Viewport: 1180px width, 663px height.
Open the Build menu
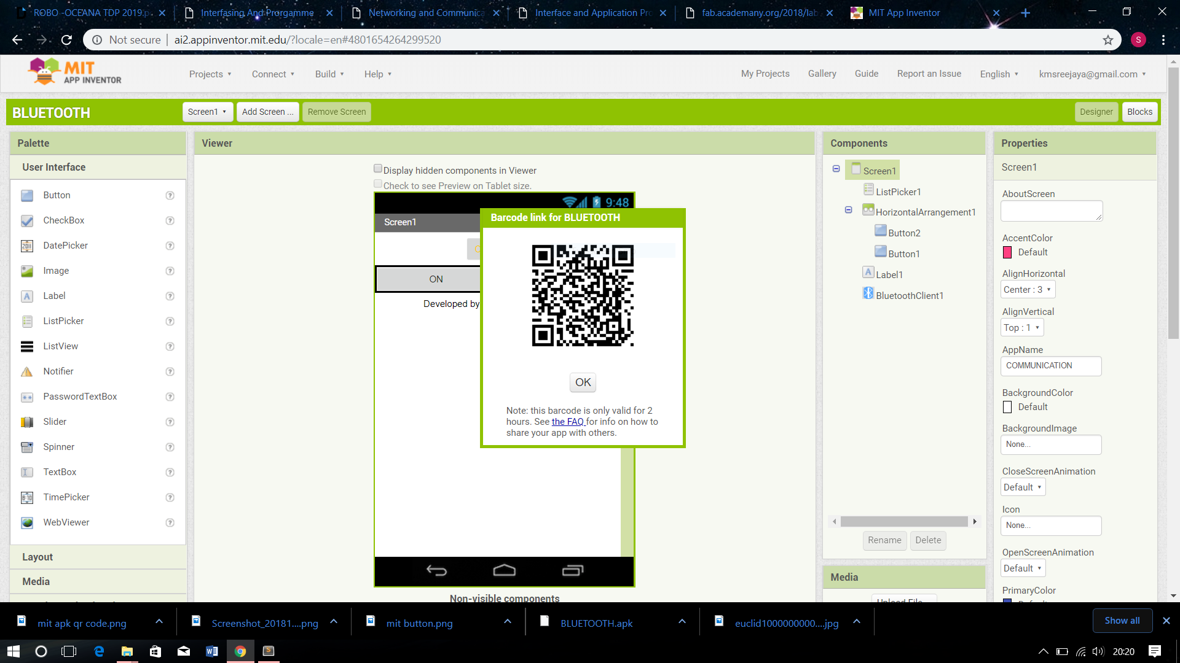[329, 74]
